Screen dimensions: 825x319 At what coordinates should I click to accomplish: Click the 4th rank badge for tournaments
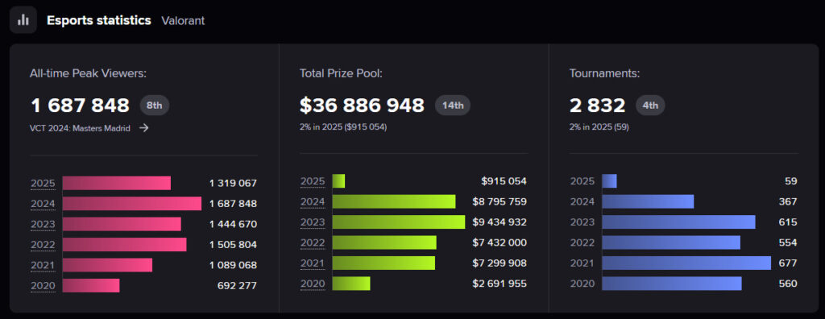tap(650, 106)
